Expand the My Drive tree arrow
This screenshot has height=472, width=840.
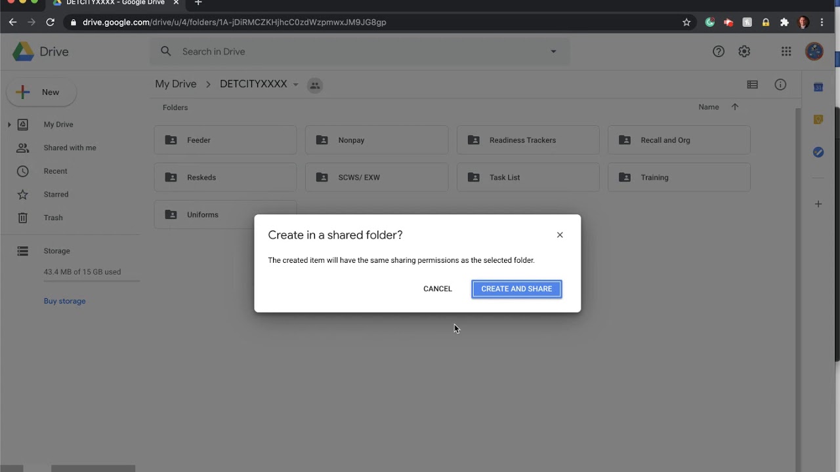(9, 125)
